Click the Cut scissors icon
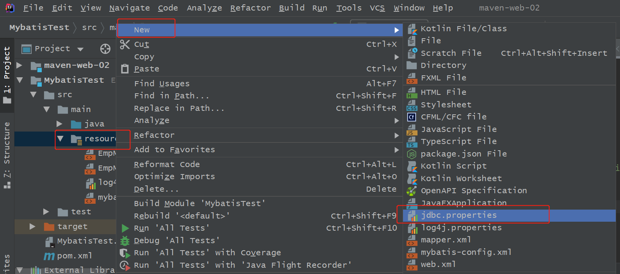The height and width of the screenshot is (274, 620). point(125,44)
